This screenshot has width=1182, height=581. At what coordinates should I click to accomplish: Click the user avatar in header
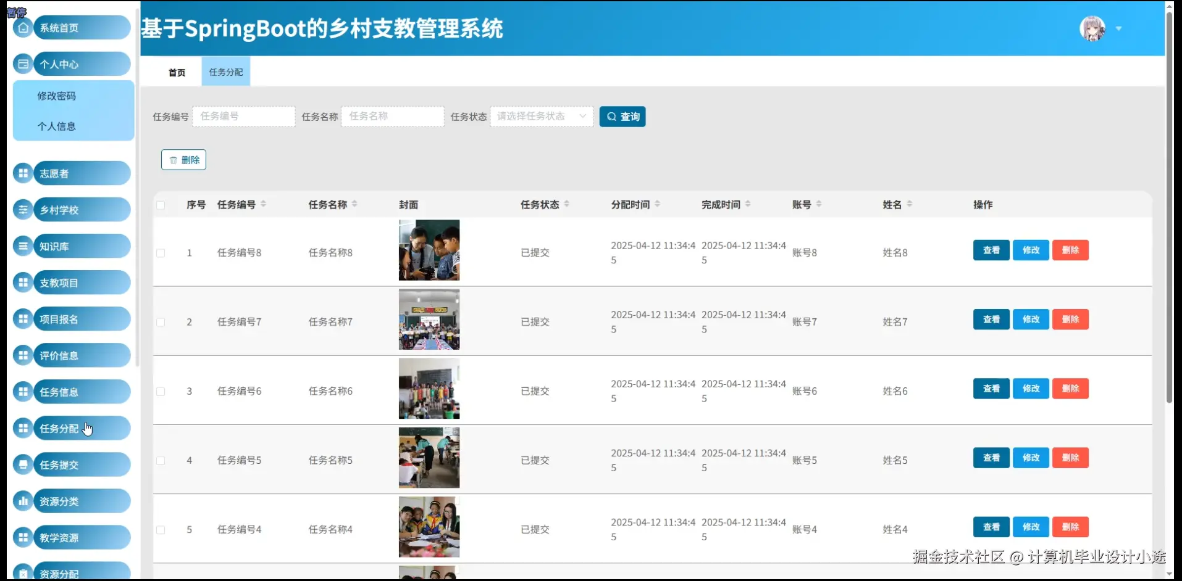[1092, 28]
